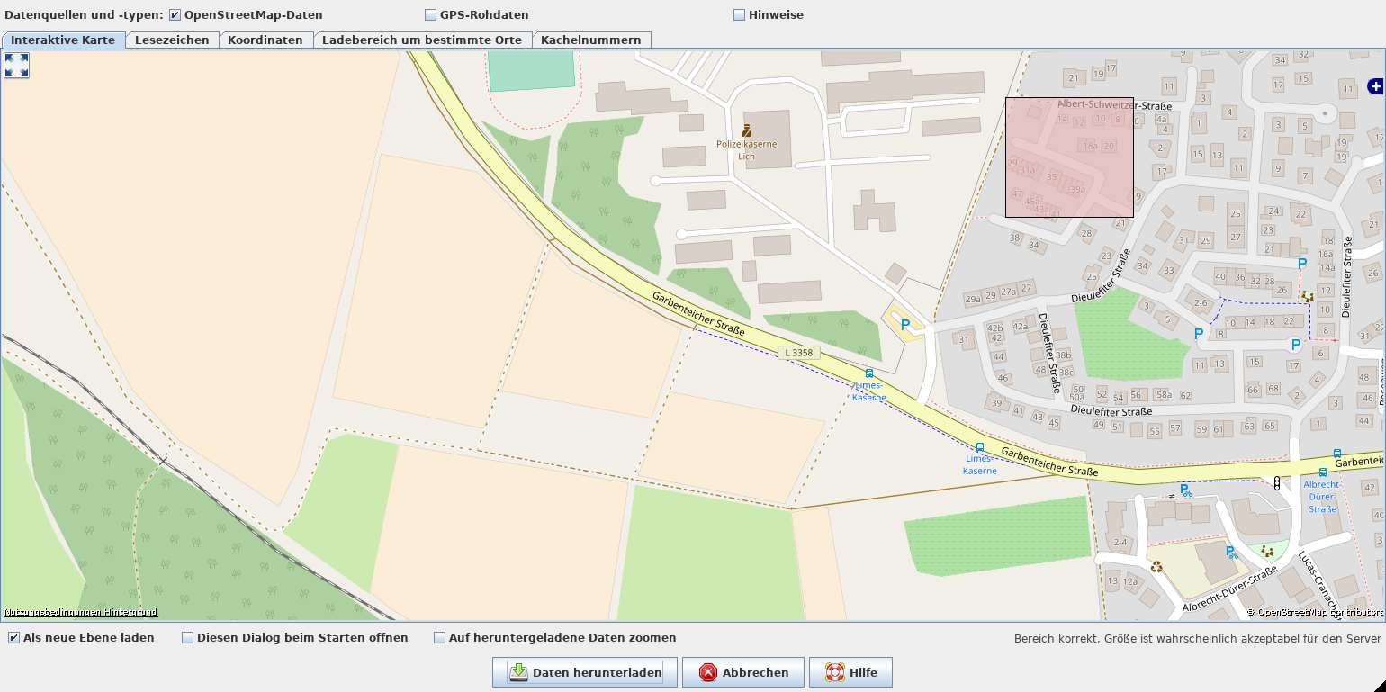Click the traffic light icon on Garbenteicher Straße
The height and width of the screenshot is (692, 1386).
1276,483
